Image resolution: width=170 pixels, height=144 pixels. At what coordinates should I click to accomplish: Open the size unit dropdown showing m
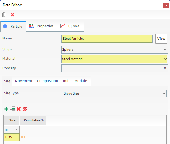(x=12, y=129)
